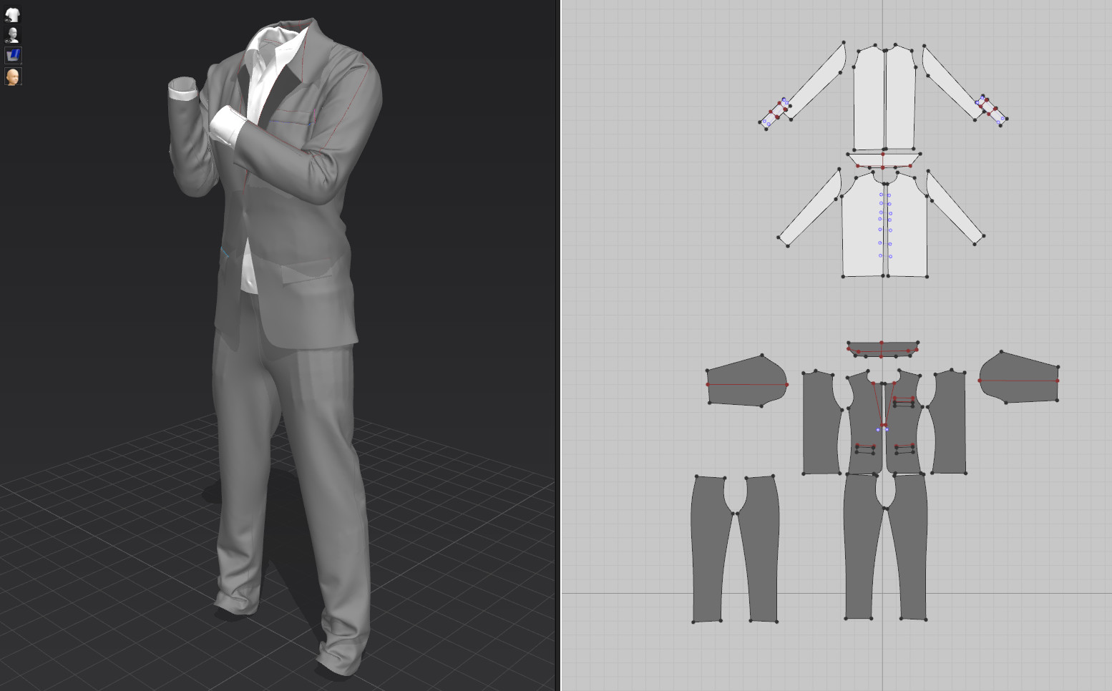
Task: Select the dark jacket right sleeve pattern
Action: pos(1020,377)
